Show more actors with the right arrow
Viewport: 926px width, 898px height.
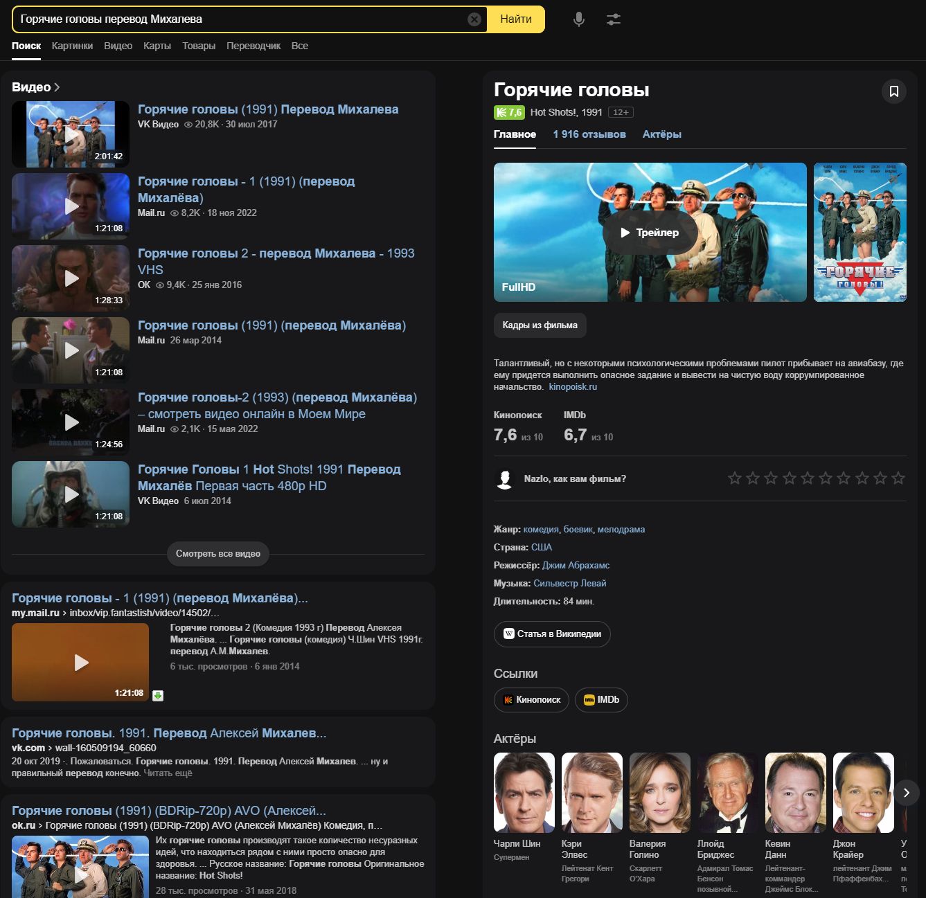[906, 793]
